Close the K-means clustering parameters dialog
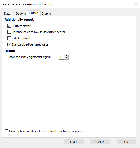This screenshot has width=140, height=148. [136, 4]
